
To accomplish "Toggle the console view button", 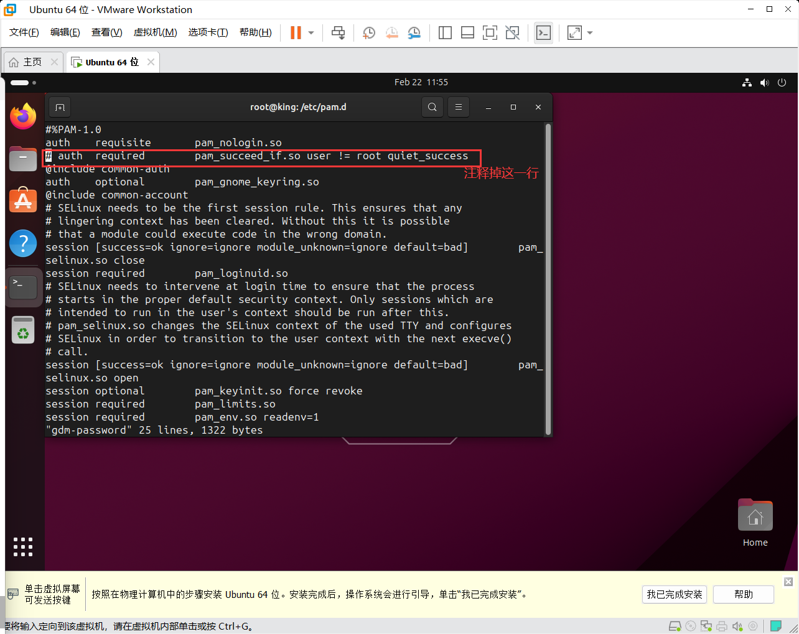I will point(543,33).
